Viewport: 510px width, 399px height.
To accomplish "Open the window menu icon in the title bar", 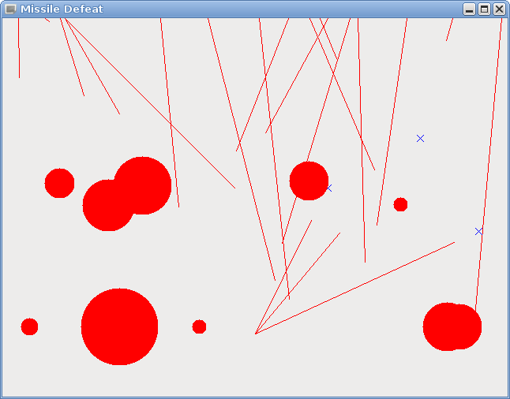I will (x=10, y=9).
